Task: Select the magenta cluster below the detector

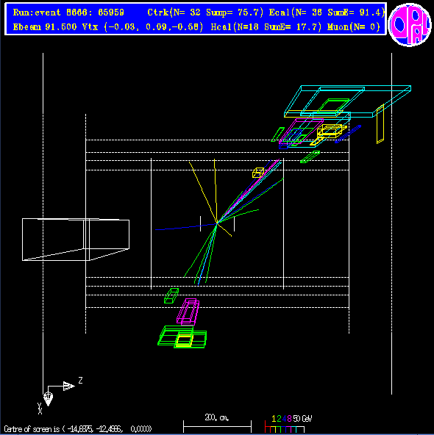Action: [x=188, y=312]
